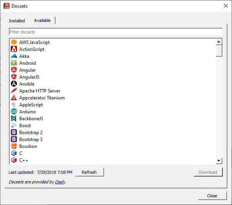
Task: Select the AppleScript scroll icon
Action: pos(14,104)
